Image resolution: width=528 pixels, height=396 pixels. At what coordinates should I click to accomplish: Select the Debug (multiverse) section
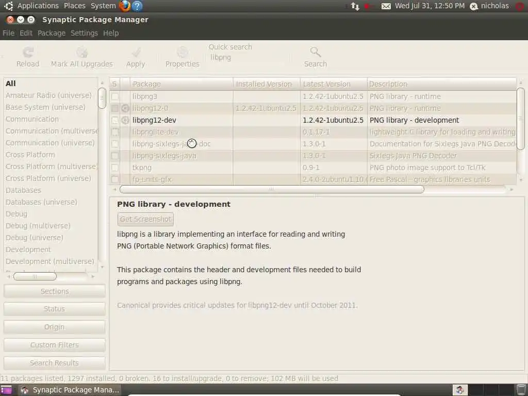(x=51, y=226)
